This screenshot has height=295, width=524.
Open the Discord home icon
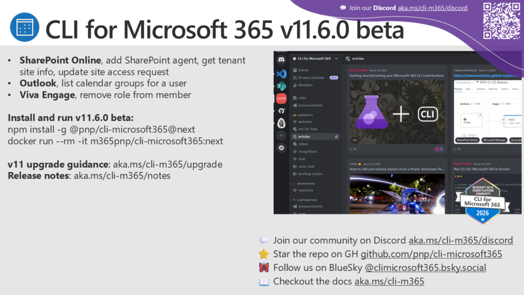coord(281,59)
